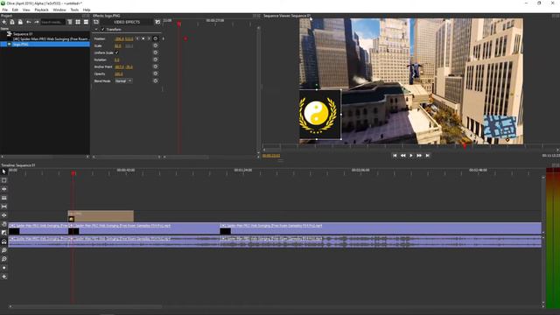Open the File menu

[x=5, y=10]
